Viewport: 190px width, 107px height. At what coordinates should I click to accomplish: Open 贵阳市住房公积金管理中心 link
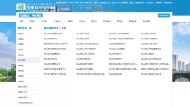click(55, 69)
